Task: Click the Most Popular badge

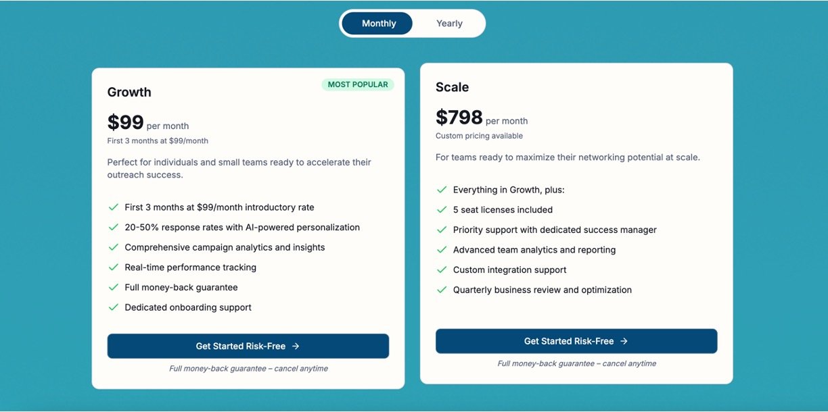Action: [358, 84]
